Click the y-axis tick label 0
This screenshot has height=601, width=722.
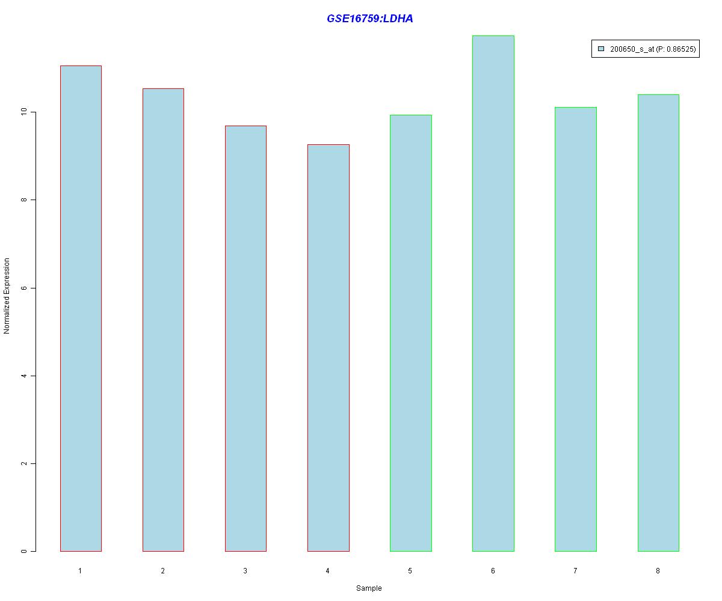[x=25, y=552]
